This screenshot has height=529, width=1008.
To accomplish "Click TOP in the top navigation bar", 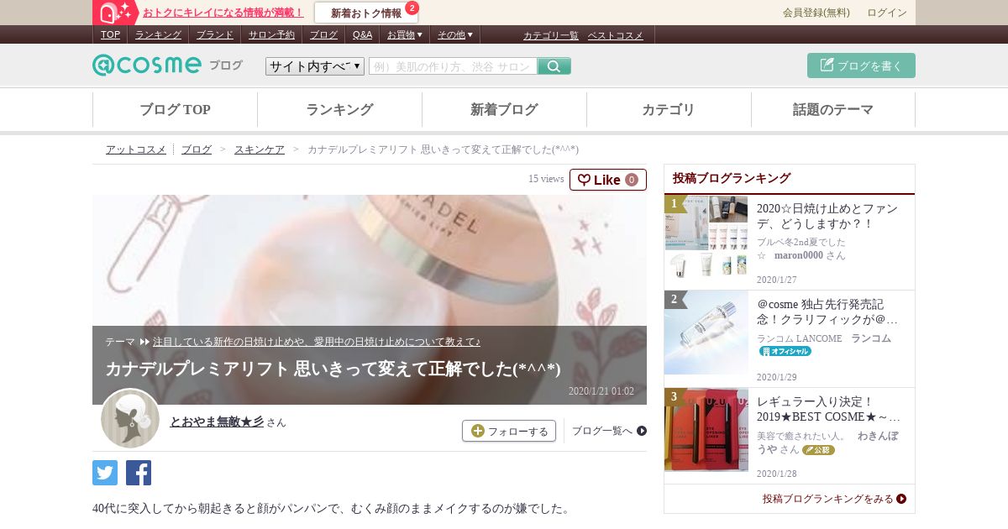I will click(110, 34).
